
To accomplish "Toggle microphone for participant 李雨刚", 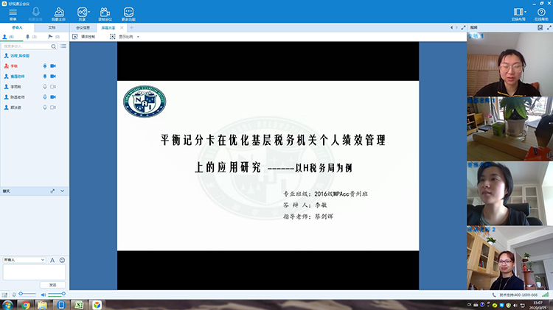I will click(x=45, y=86).
